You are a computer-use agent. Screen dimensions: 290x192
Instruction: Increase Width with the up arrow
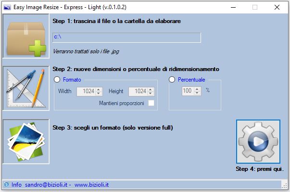(99, 90)
